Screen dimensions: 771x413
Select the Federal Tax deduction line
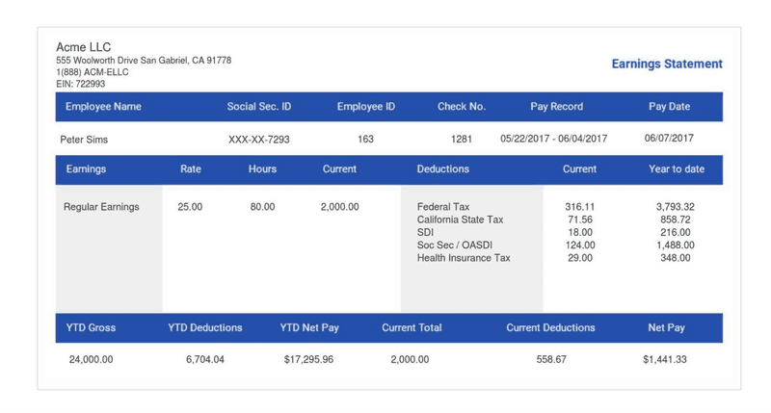click(443, 207)
